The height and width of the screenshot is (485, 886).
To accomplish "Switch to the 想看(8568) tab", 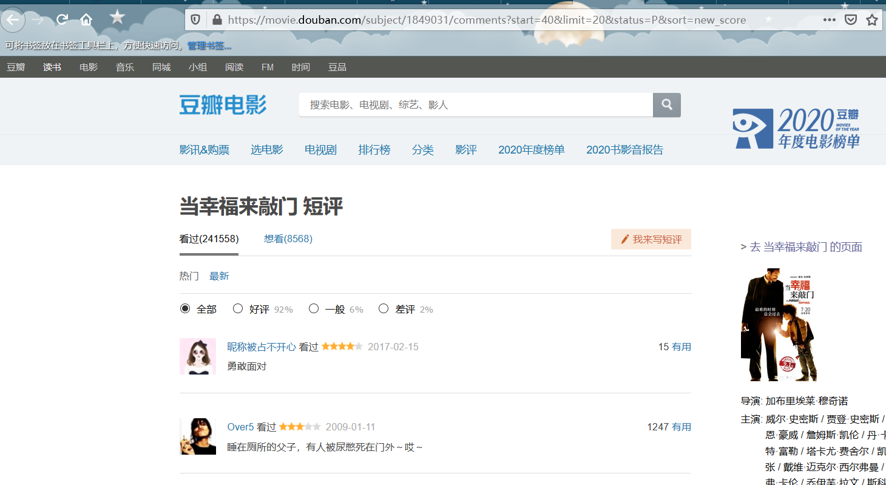I will (288, 239).
